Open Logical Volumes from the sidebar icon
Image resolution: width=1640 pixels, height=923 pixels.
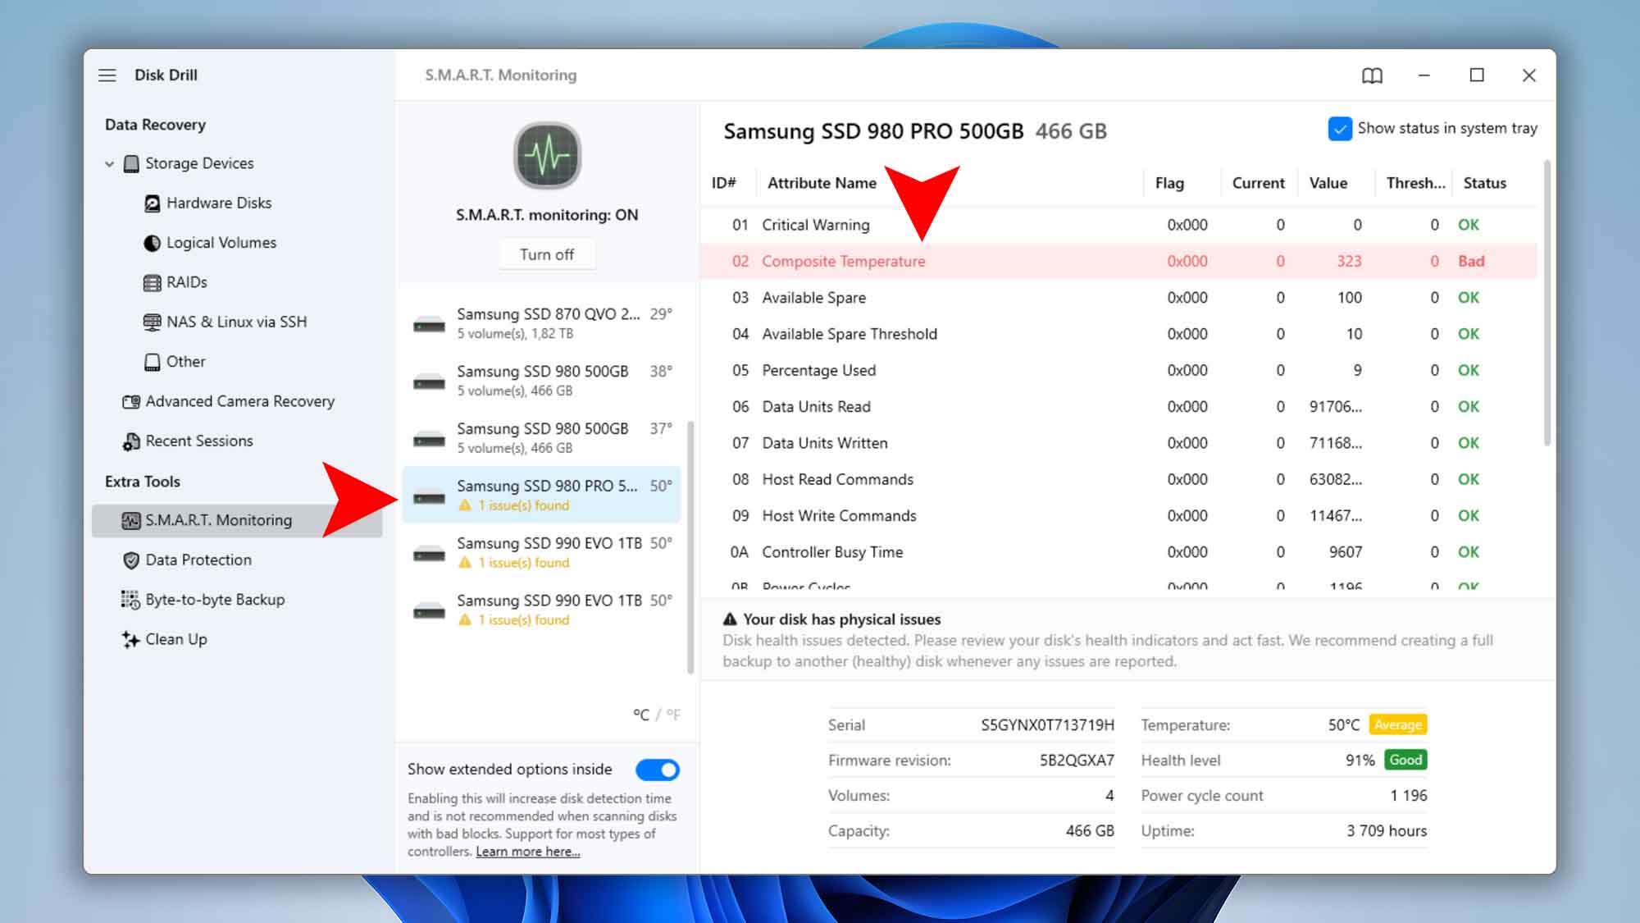[x=151, y=242]
